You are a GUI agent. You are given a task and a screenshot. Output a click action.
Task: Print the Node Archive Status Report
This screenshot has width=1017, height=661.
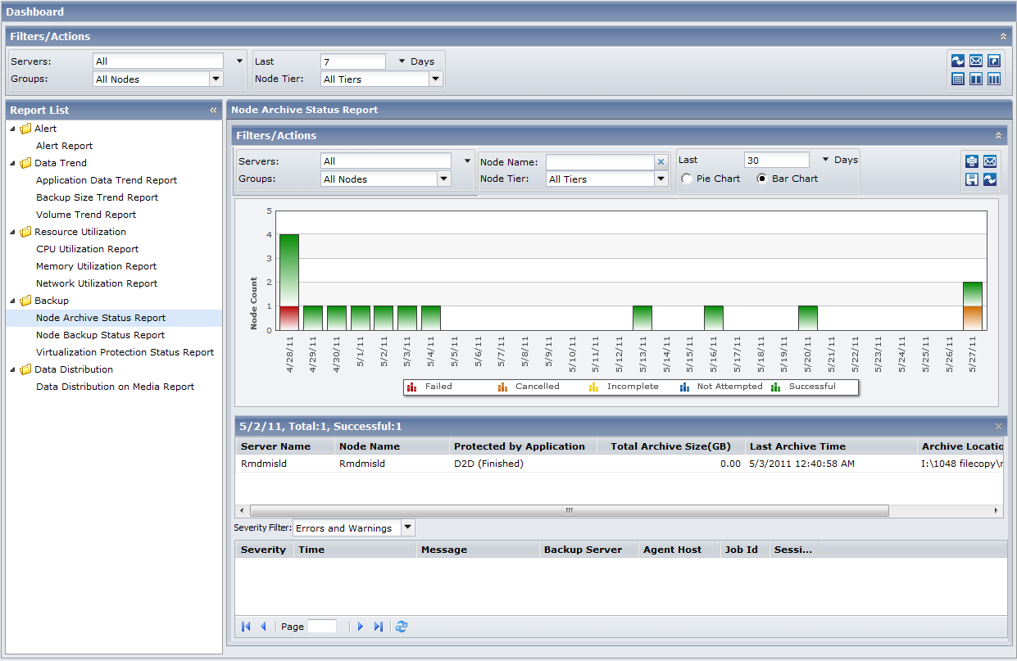(972, 161)
